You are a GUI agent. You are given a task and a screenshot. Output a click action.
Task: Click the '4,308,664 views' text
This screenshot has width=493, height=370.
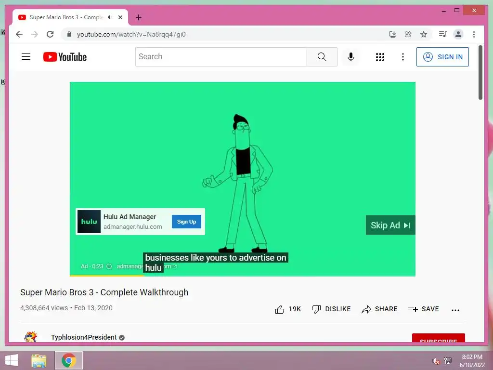coord(44,308)
